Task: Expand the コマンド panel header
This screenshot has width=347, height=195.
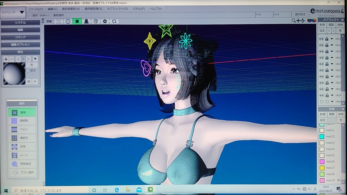Action: (x=21, y=37)
